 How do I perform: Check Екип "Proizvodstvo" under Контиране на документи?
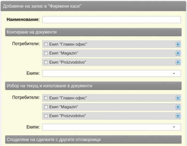(x=46, y=62)
